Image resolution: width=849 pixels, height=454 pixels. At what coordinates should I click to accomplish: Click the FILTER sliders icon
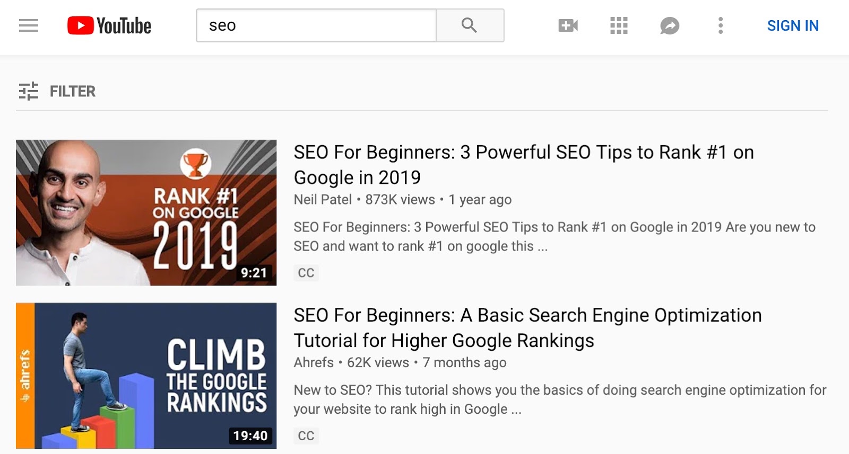29,91
